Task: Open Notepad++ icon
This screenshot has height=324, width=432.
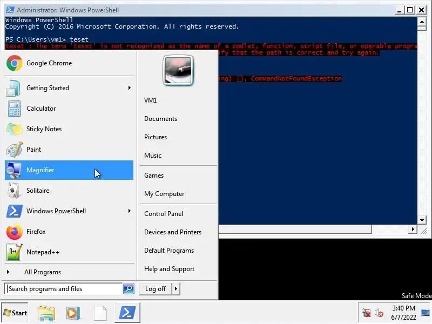Action: 13,252
